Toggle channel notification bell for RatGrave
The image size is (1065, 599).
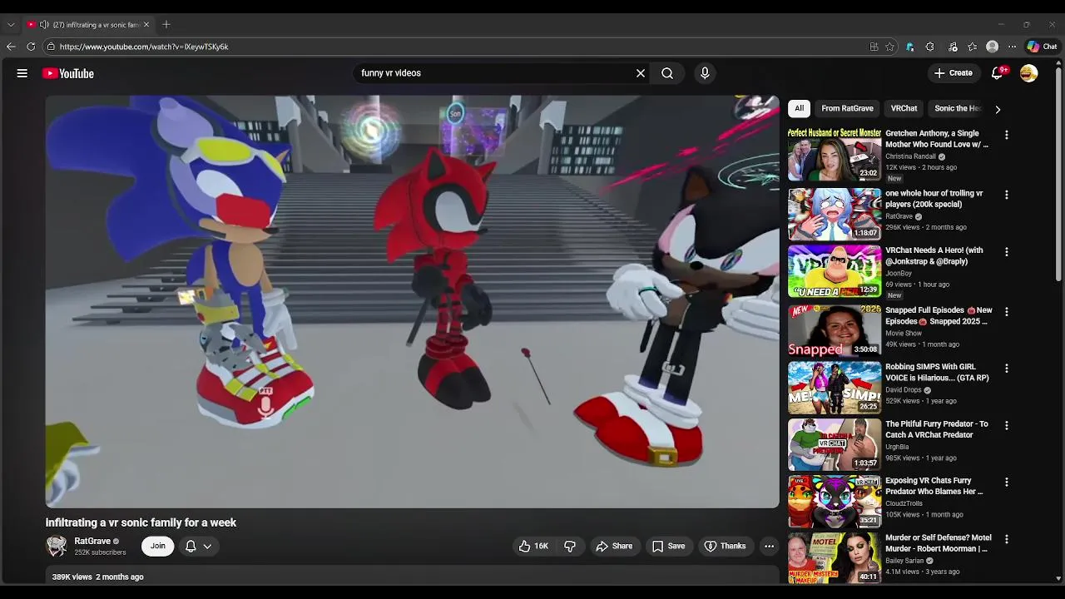click(x=191, y=546)
